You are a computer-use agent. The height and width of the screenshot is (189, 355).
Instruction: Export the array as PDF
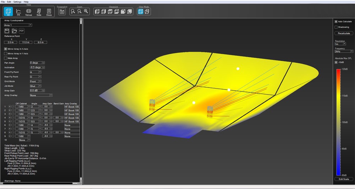pos(22,31)
